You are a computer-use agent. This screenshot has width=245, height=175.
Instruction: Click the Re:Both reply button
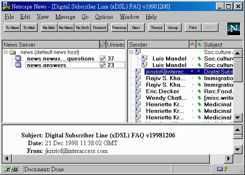click(x=83, y=28)
